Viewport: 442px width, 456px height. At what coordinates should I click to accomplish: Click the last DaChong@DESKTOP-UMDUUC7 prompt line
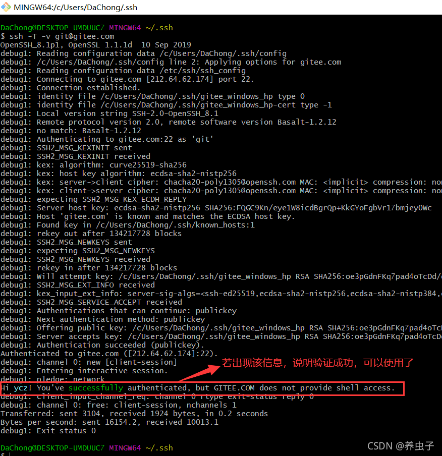click(x=87, y=448)
